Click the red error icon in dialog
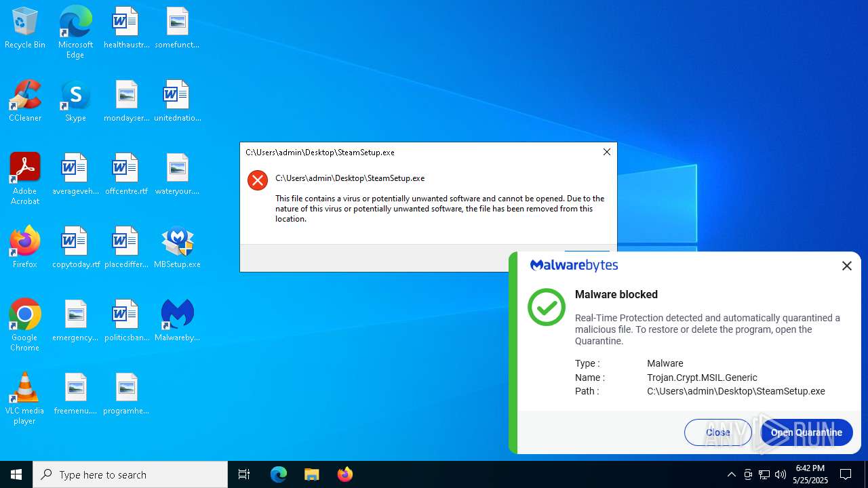868x488 pixels. (258, 180)
